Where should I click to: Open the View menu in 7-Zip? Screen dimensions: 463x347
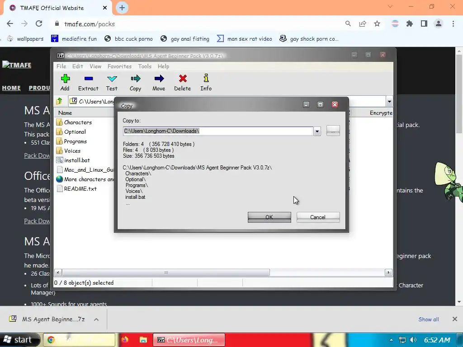pyautogui.click(x=95, y=66)
